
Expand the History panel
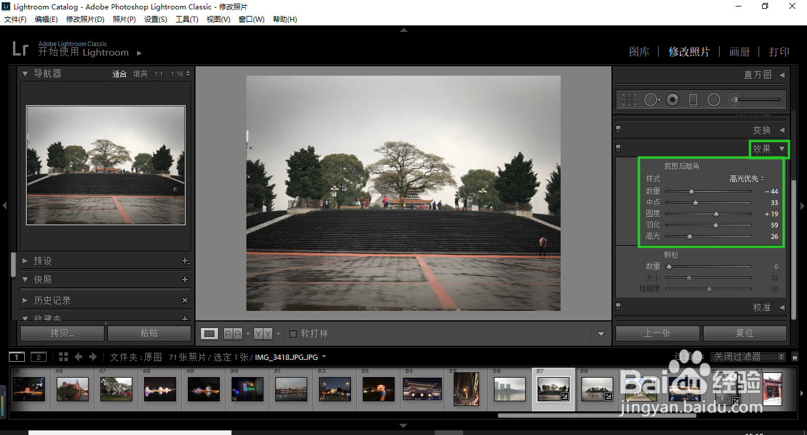[x=25, y=300]
